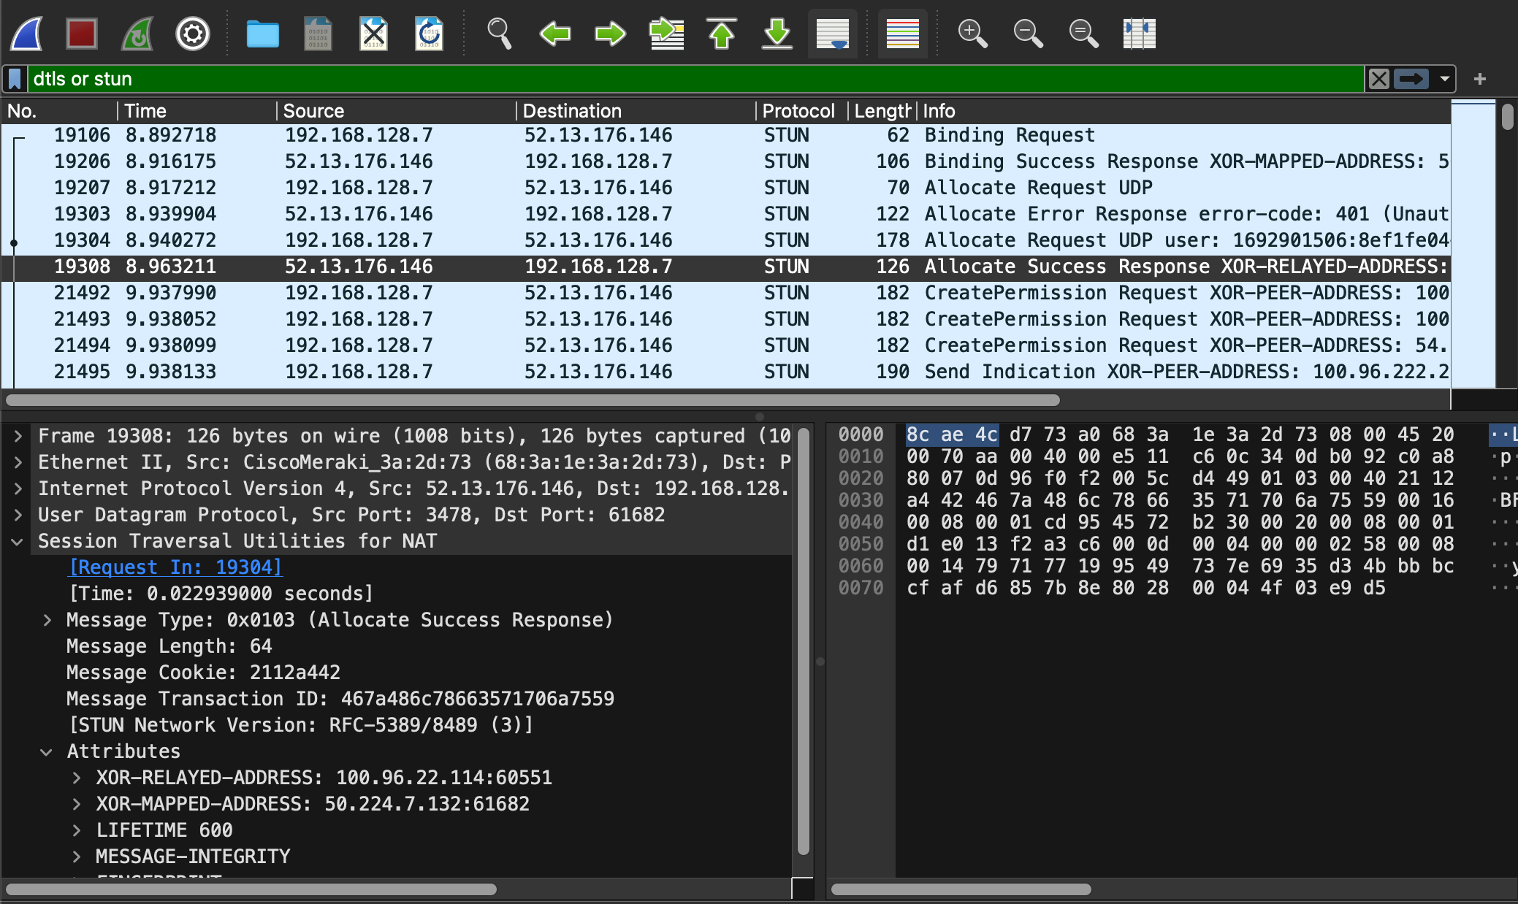The image size is (1518, 904).
Task: Open capture options settings
Action: pyautogui.click(x=192, y=34)
